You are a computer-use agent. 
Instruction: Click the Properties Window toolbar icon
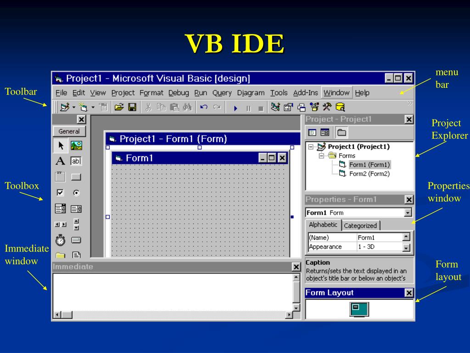click(x=288, y=107)
